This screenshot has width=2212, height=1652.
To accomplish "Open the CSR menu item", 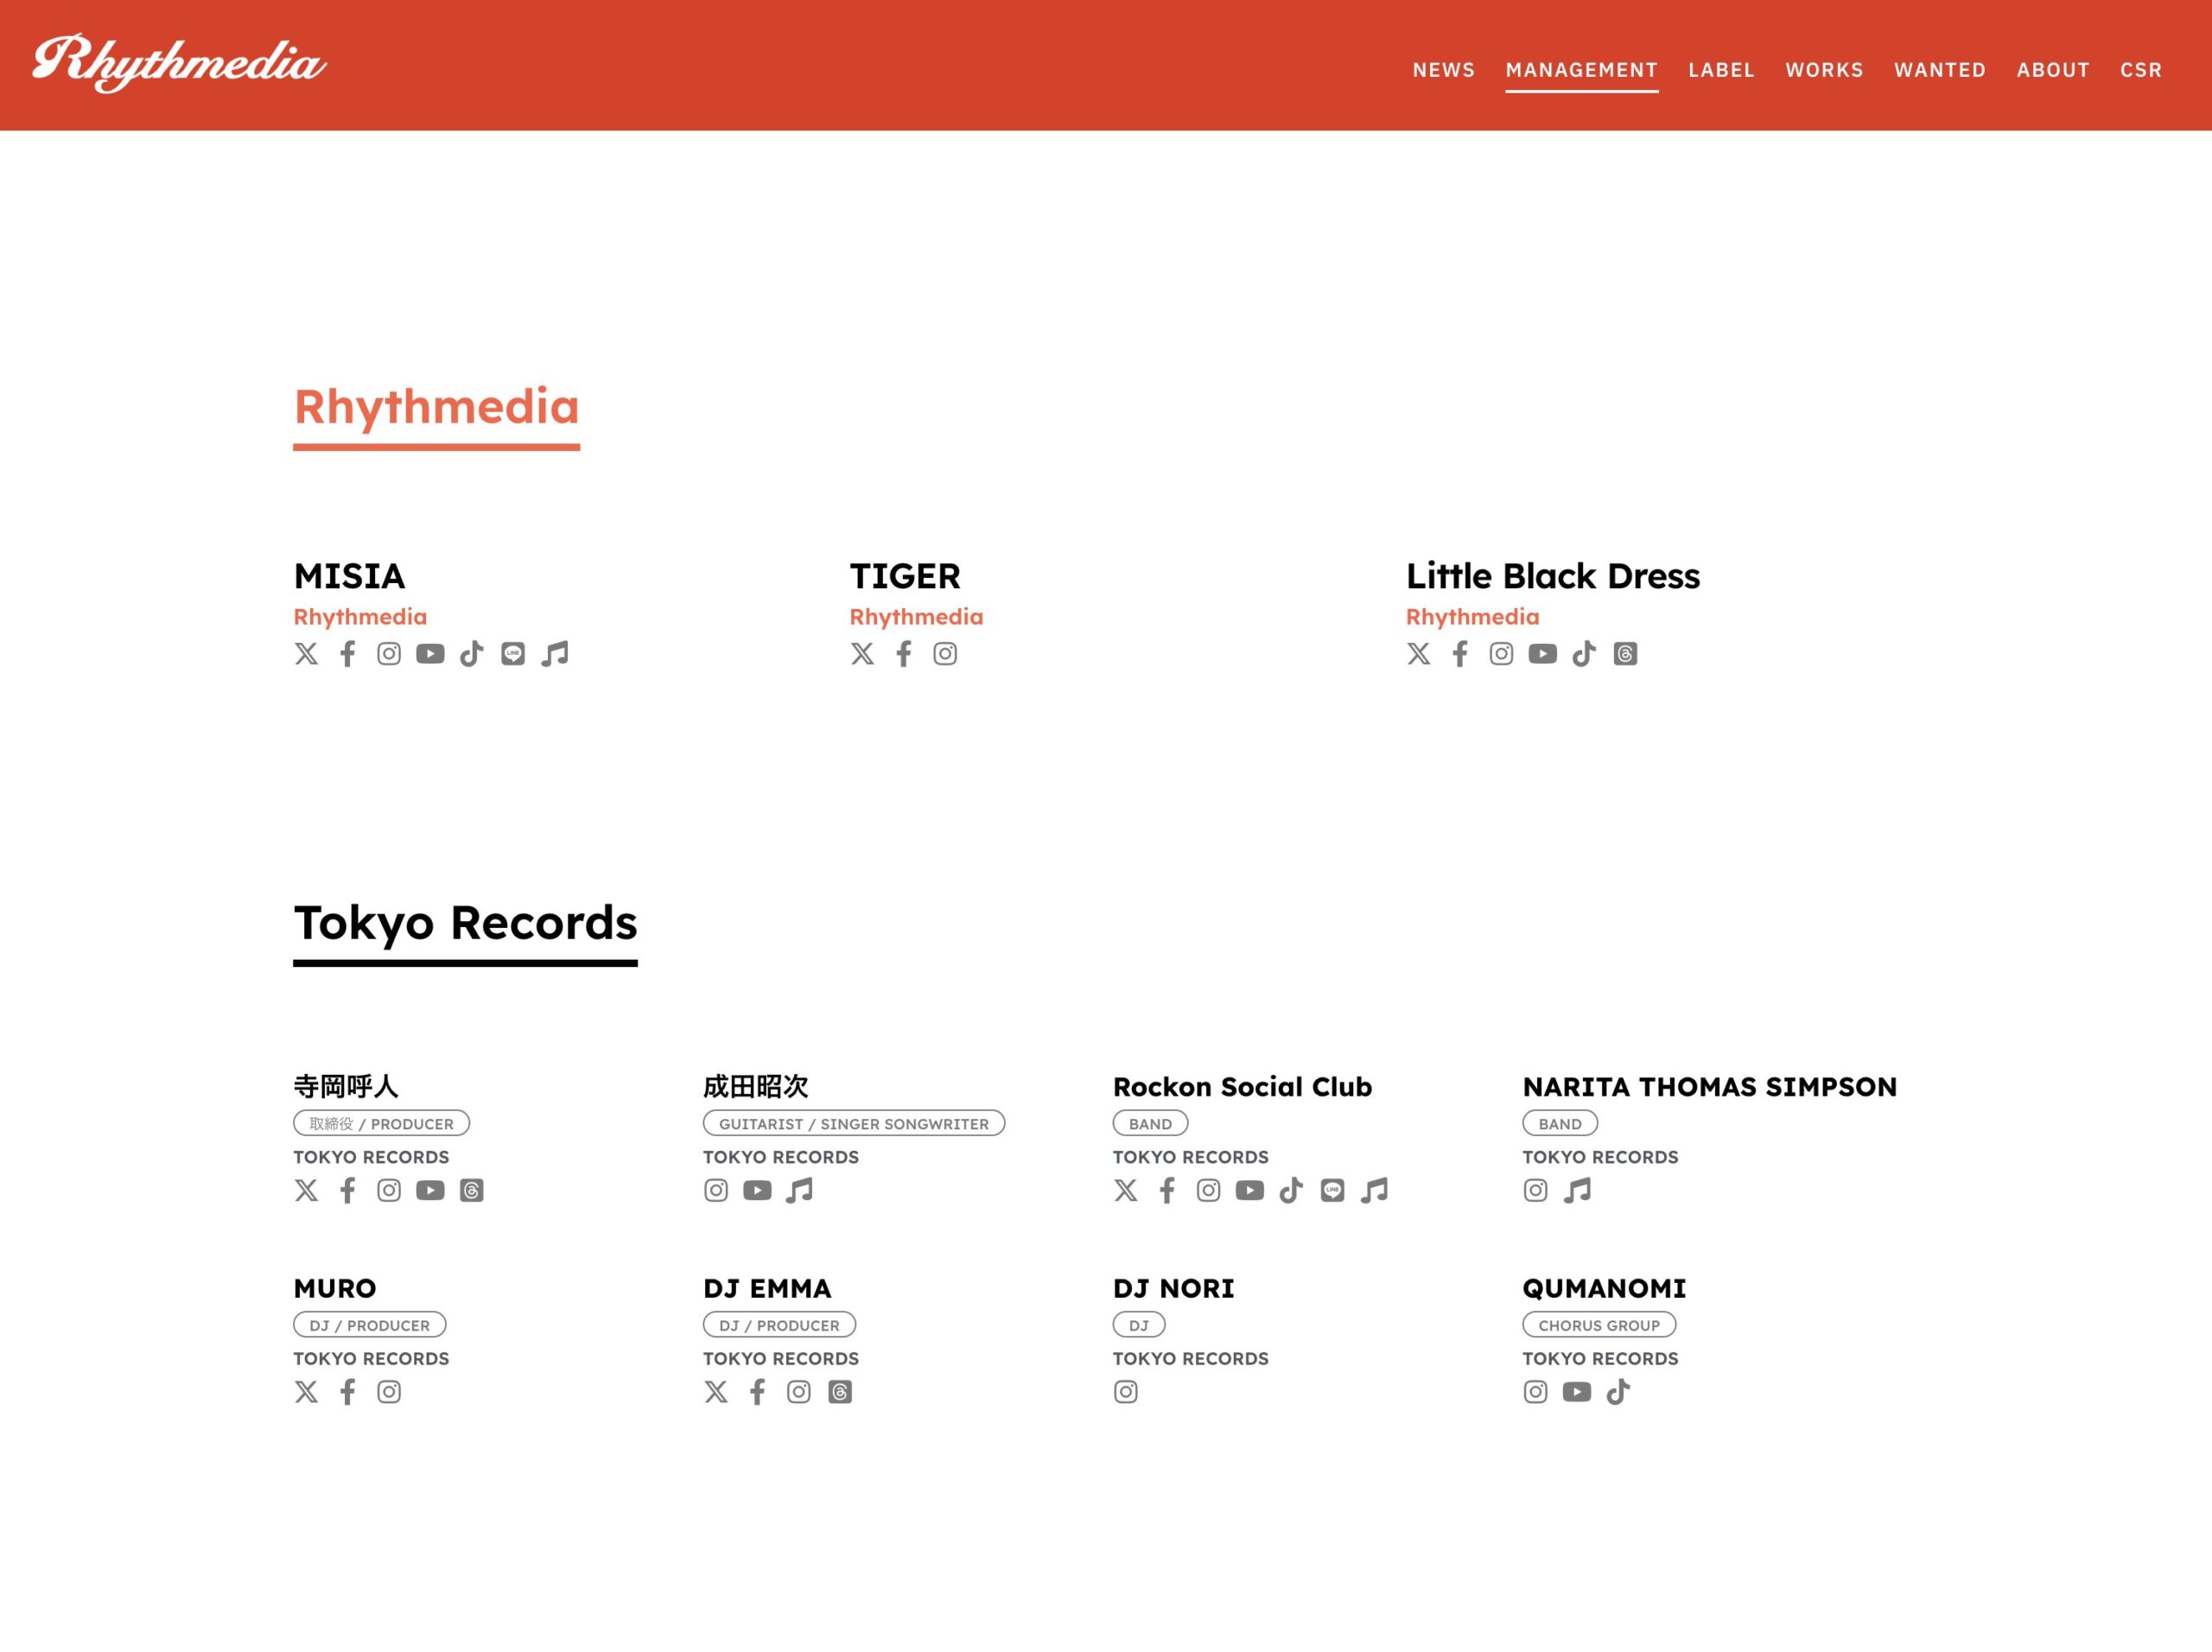I will (2140, 70).
